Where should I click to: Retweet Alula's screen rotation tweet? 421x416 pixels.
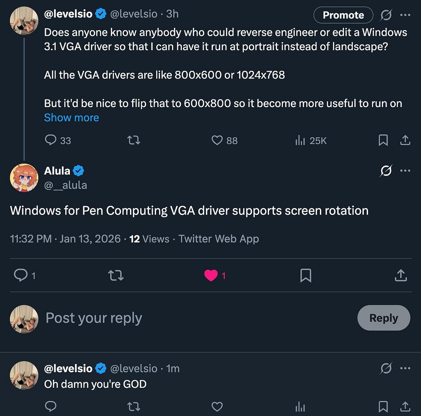116,275
